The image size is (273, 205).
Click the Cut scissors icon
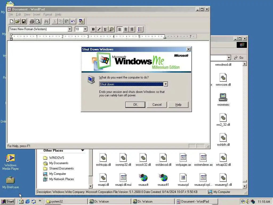[x=55, y=21]
